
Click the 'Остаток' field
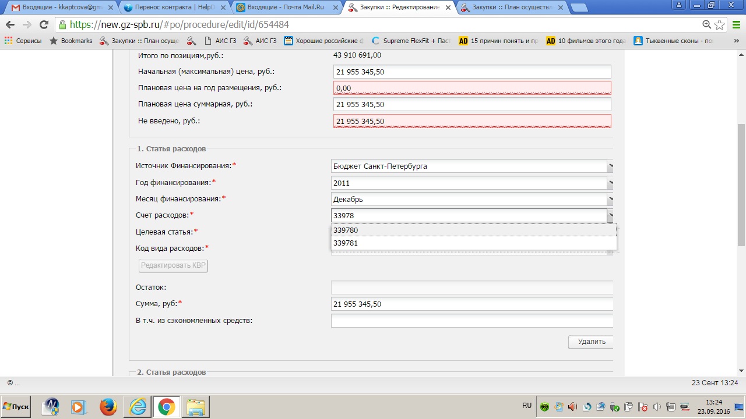click(x=472, y=287)
